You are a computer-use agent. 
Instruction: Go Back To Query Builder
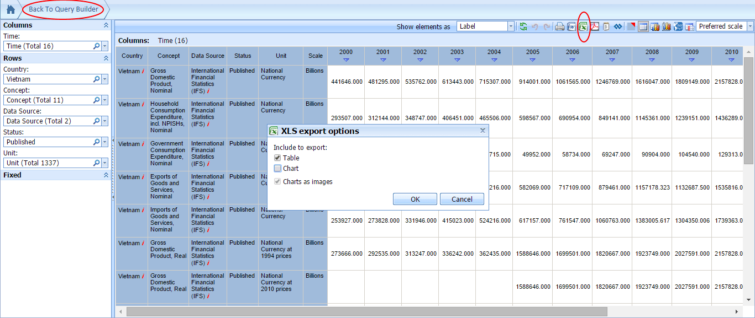pos(64,9)
